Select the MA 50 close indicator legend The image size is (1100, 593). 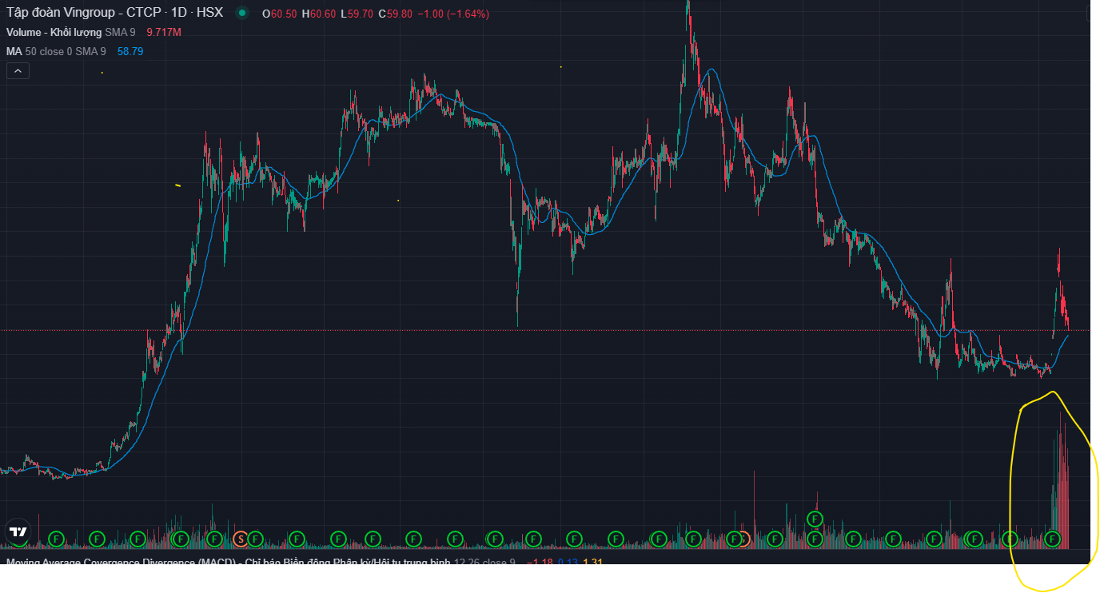[56, 51]
